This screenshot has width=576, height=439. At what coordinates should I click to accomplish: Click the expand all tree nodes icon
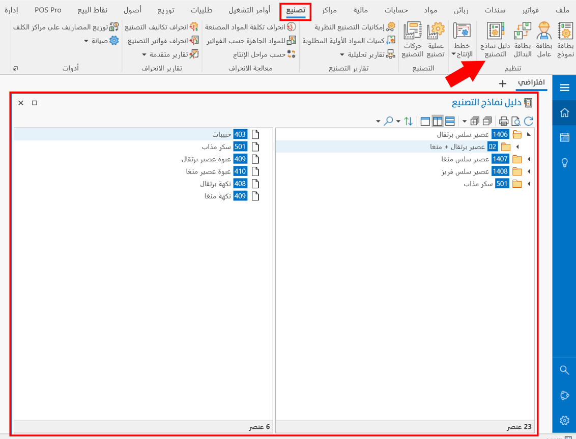[x=475, y=121]
